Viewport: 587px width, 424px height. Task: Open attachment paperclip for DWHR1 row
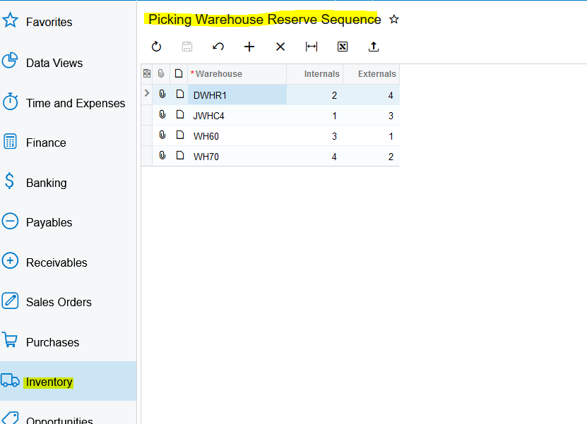162,95
